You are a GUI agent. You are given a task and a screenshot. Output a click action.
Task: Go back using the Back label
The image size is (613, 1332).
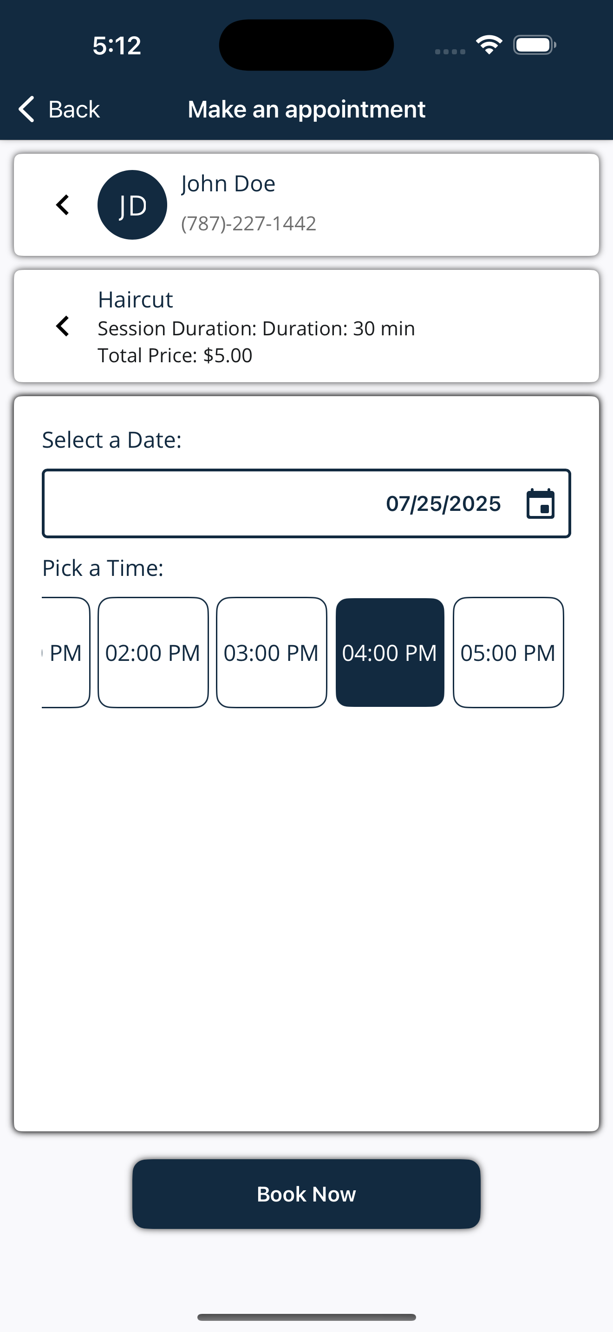(74, 109)
